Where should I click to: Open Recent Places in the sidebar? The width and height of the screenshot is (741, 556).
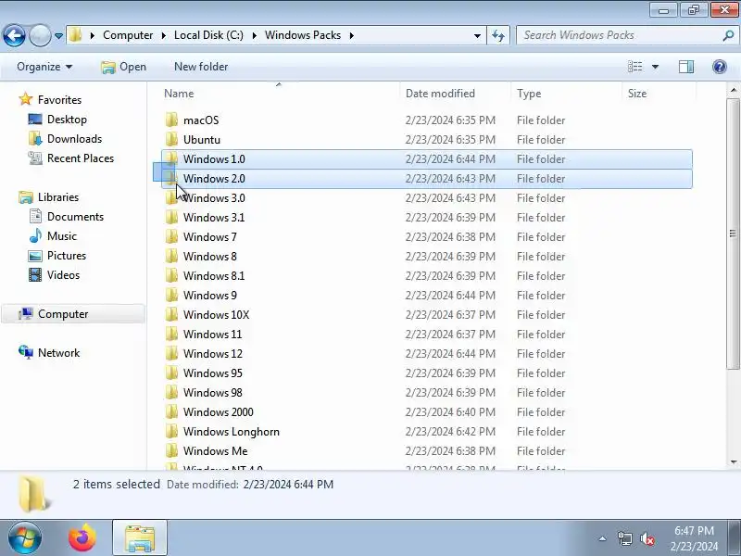coord(71,158)
